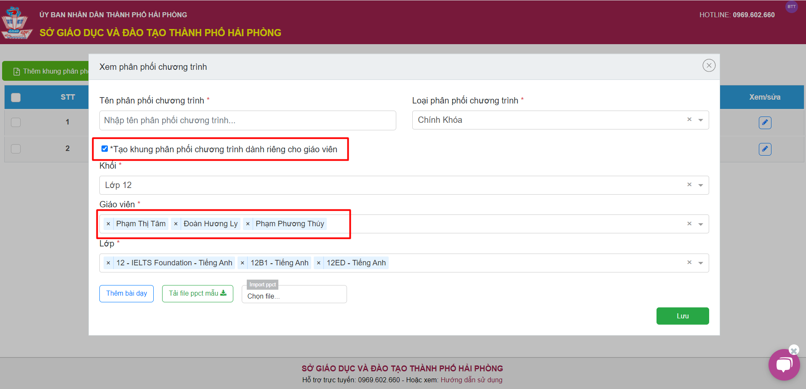The image size is (806, 389).
Task: Remove teacher Phạm Thị Tâm tag
Action: click(108, 224)
